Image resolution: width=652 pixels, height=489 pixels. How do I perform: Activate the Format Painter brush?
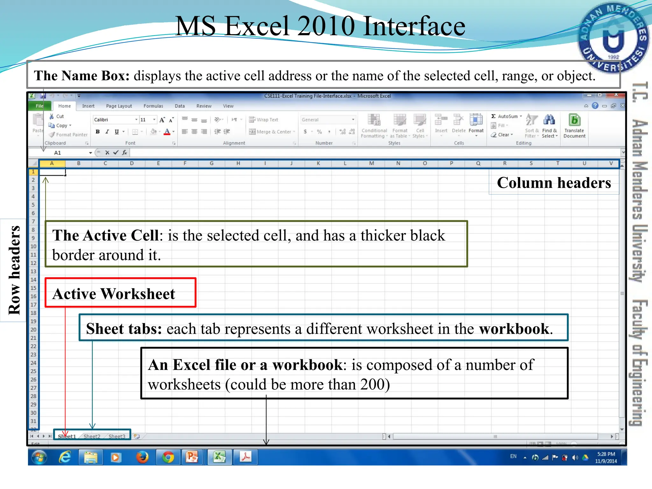(x=52, y=135)
